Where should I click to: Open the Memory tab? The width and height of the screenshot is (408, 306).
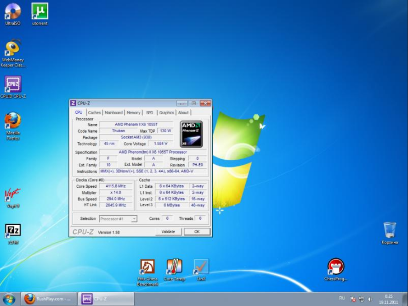click(134, 112)
